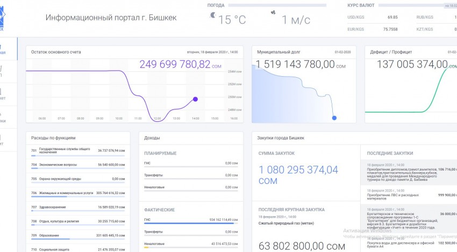Viewport: 457px width, 252px height.
Task: Select expense row 709 Образование
Action: coord(77,235)
